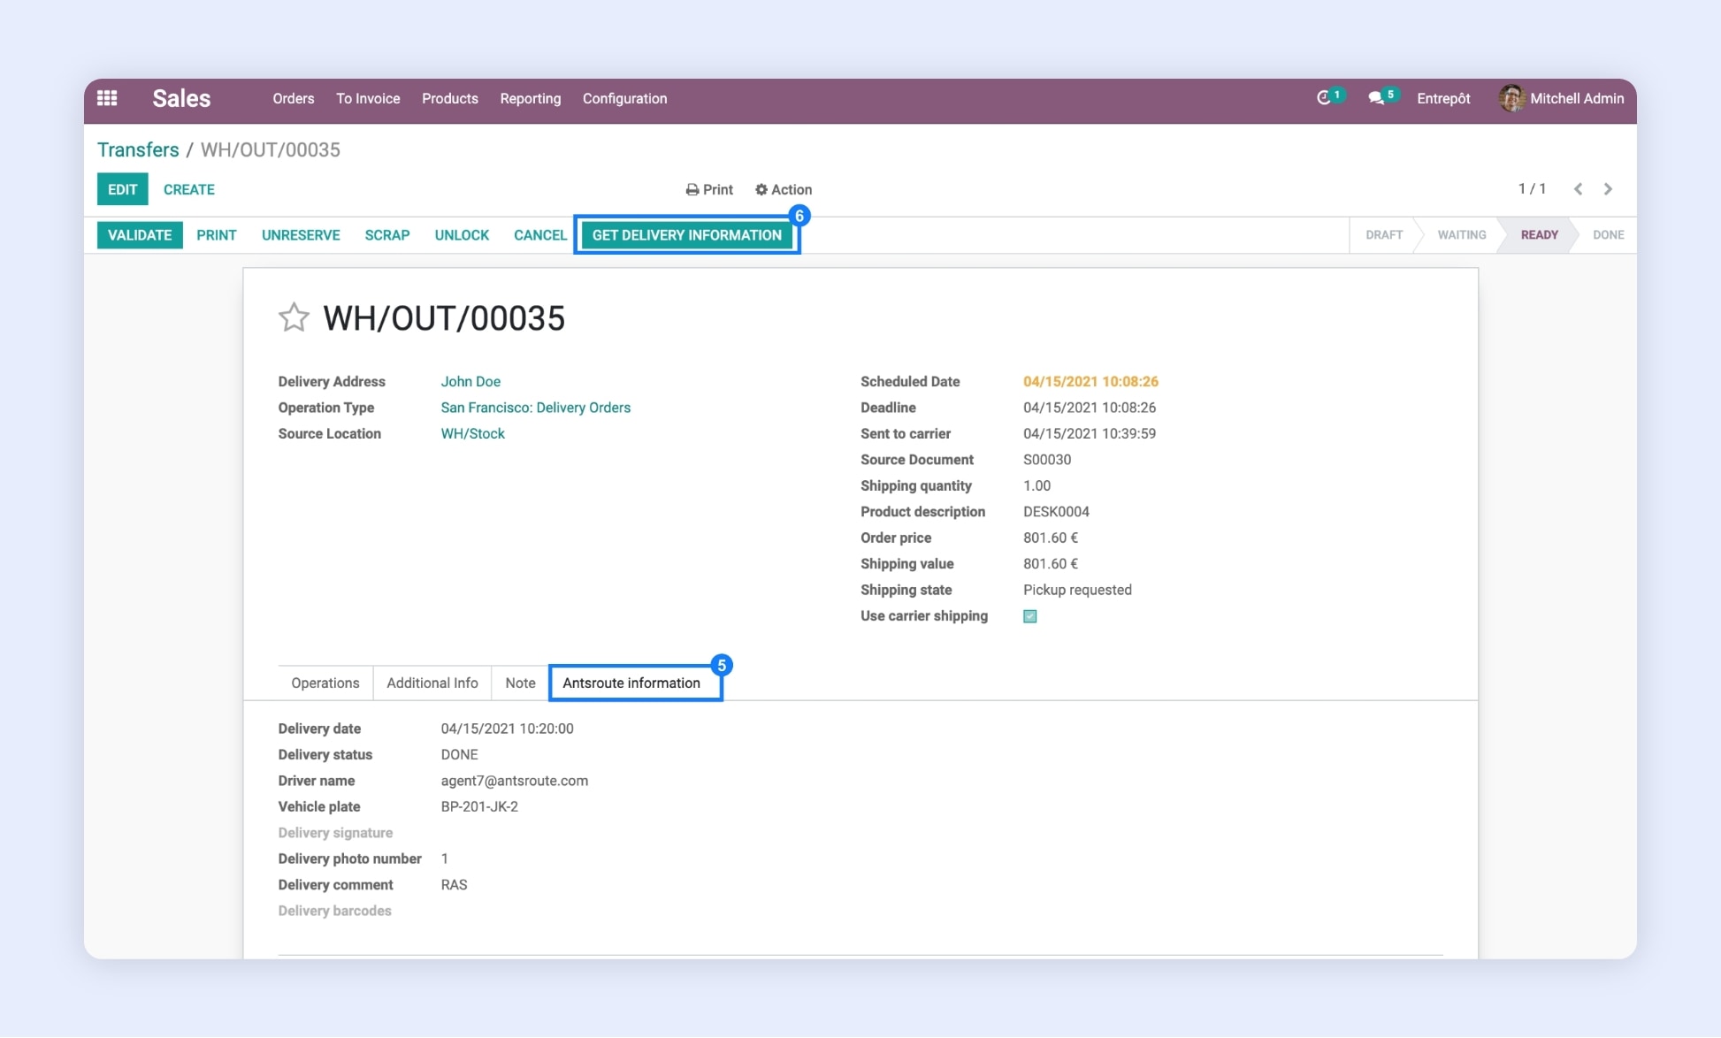Open the activities clock icon
Image resolution: width=1721 pixels, height=1038 pixels.
1324,98
